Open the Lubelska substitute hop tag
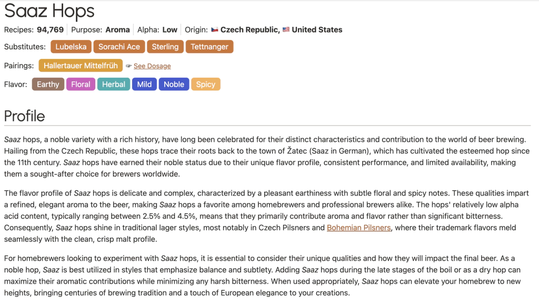Screen dimensions: 539x300 [71, 47]
